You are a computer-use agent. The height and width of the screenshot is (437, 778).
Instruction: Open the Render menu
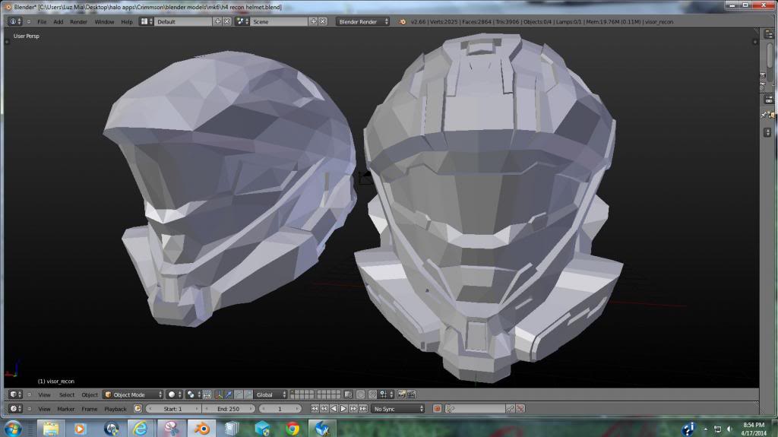click(x=79, y=21)
